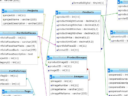The width and height of the screenshot is (128, 96).
Task: Collapse the inventory table with its V toggle
Action: pyautogui.click(x=111, y=33)
